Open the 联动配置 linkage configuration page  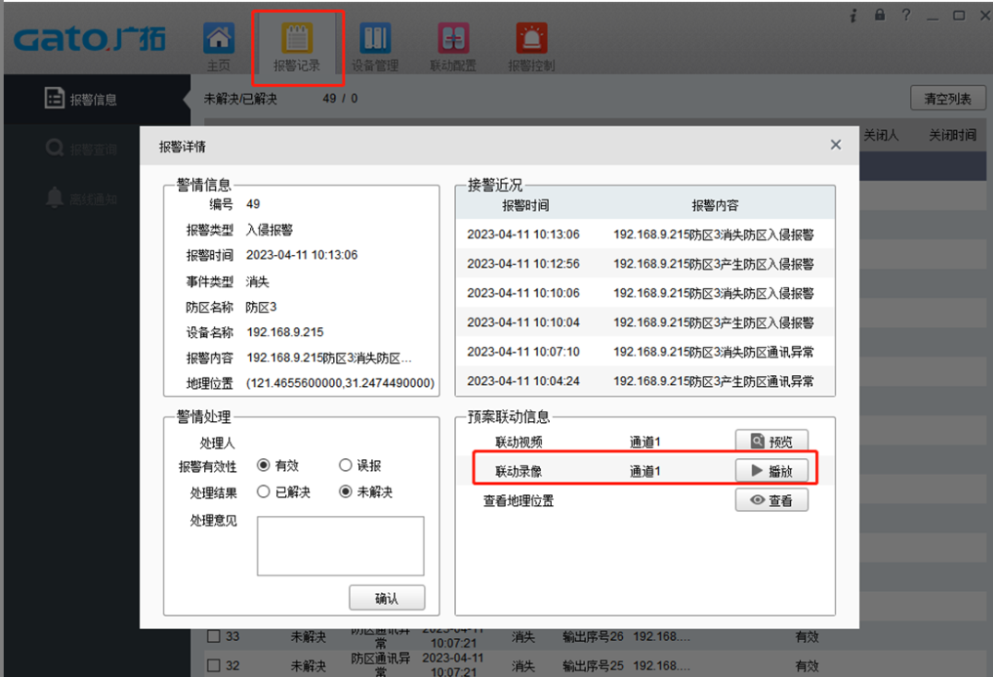coord(452,43)
